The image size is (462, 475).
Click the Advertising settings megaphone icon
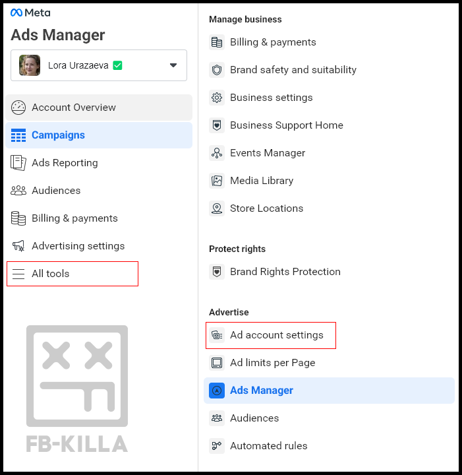coord(18,246)
